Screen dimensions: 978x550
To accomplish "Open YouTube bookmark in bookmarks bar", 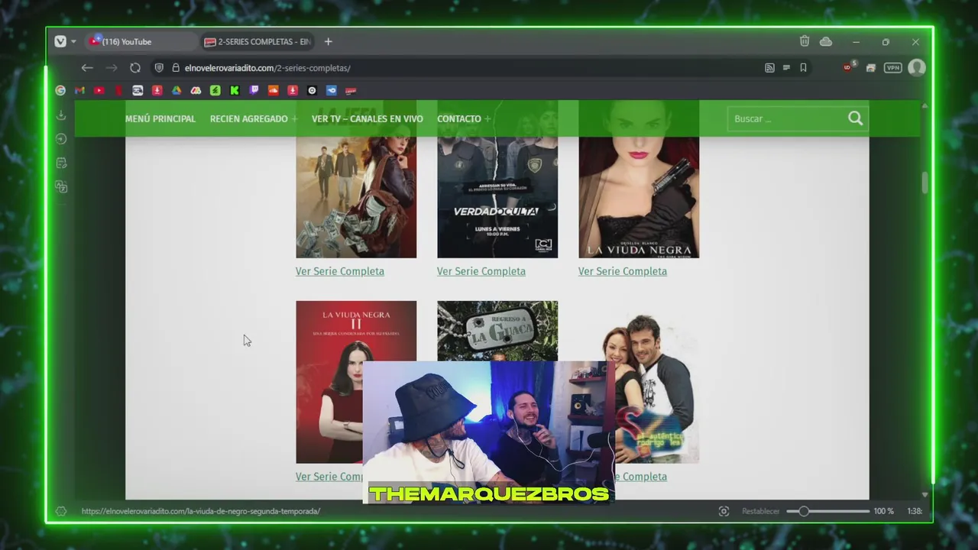I will point(99,90).
